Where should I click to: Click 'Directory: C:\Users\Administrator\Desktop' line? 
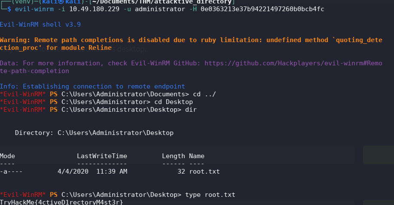[x=94, y=133]
